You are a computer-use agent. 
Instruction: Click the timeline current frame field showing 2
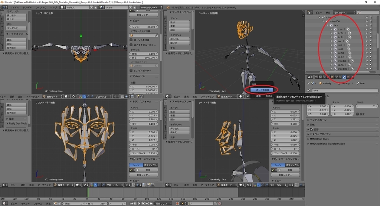click(x=118, y=203)
